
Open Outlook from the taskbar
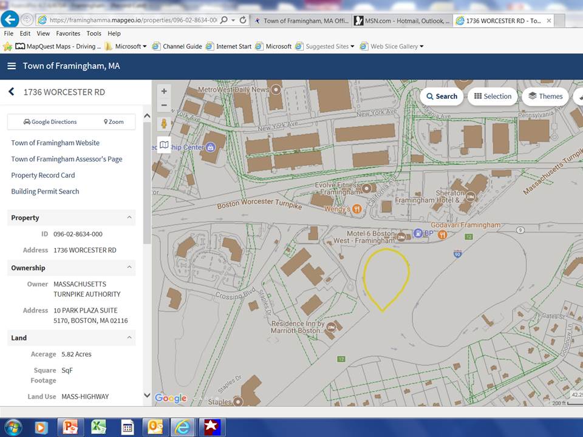(x=155, y=427)
